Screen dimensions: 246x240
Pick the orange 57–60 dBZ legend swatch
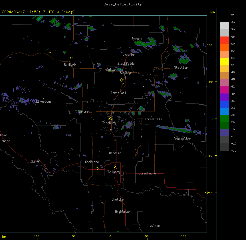[x=224, y=47]
